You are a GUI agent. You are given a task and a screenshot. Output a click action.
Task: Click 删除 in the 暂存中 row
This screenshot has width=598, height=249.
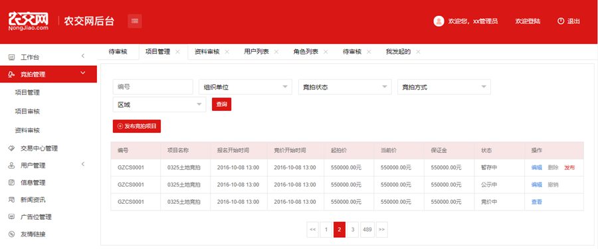[553, 167]
